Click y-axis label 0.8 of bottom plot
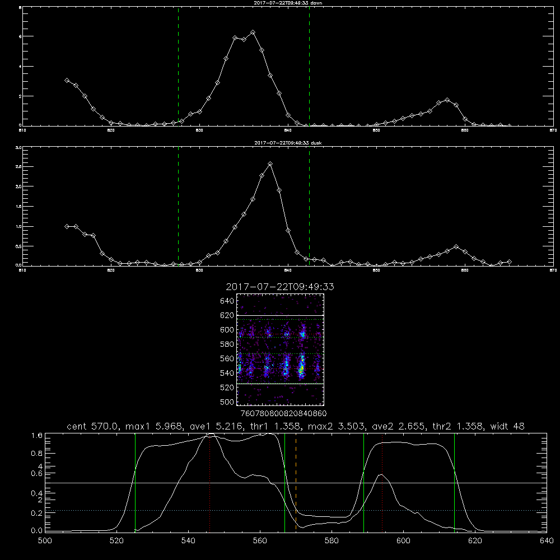560x560 pixels. 36,453
